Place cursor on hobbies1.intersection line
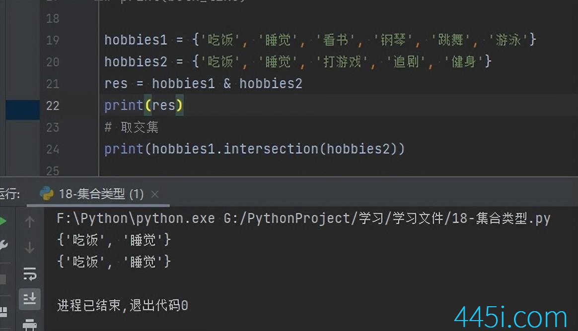The image size is (578, 331). point(254,149)
